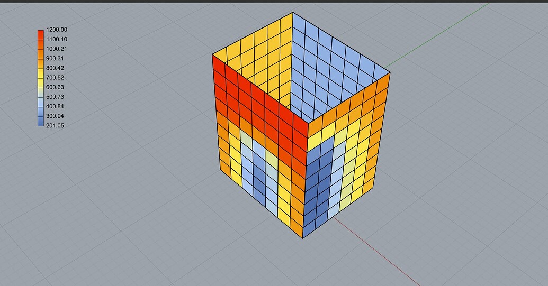Click the legend value 400.84
Image resolution: width=548 pixels, height=286 pixels.
pos(55,106)
